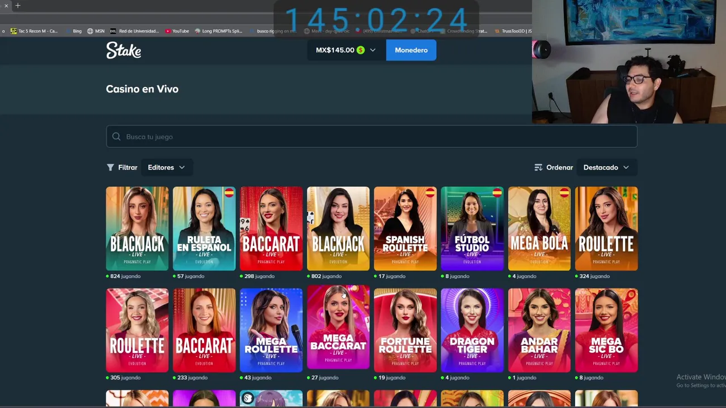
Task: Open Mega Bola game card
Action: coord(539,228)
